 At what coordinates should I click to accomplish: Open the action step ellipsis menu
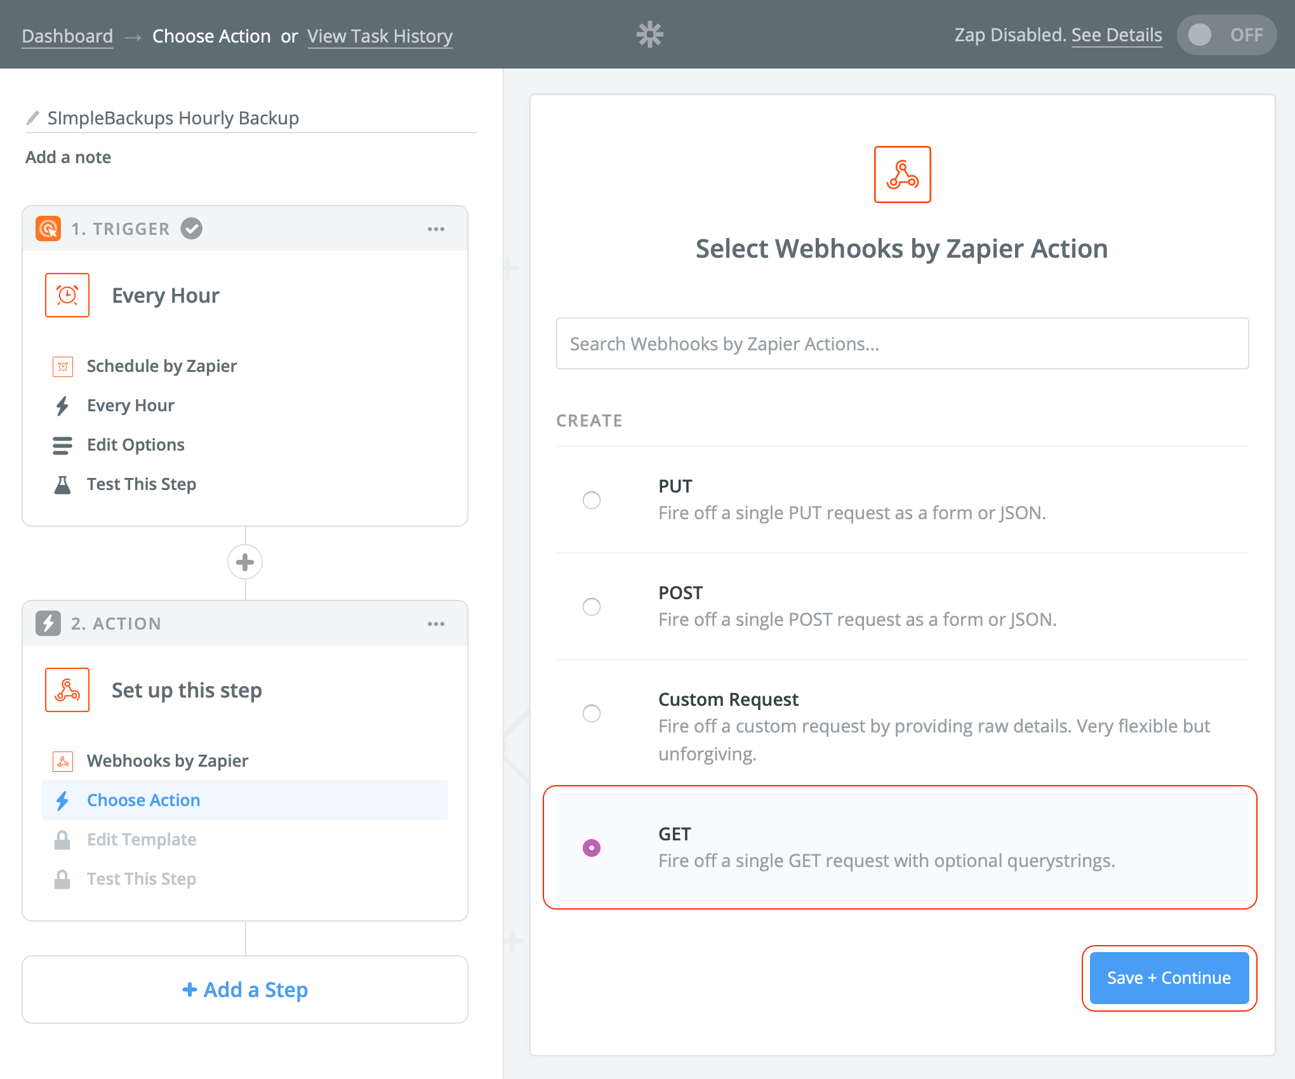[436, 623]
